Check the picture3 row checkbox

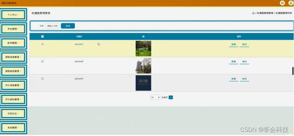[x=42, y=79]
